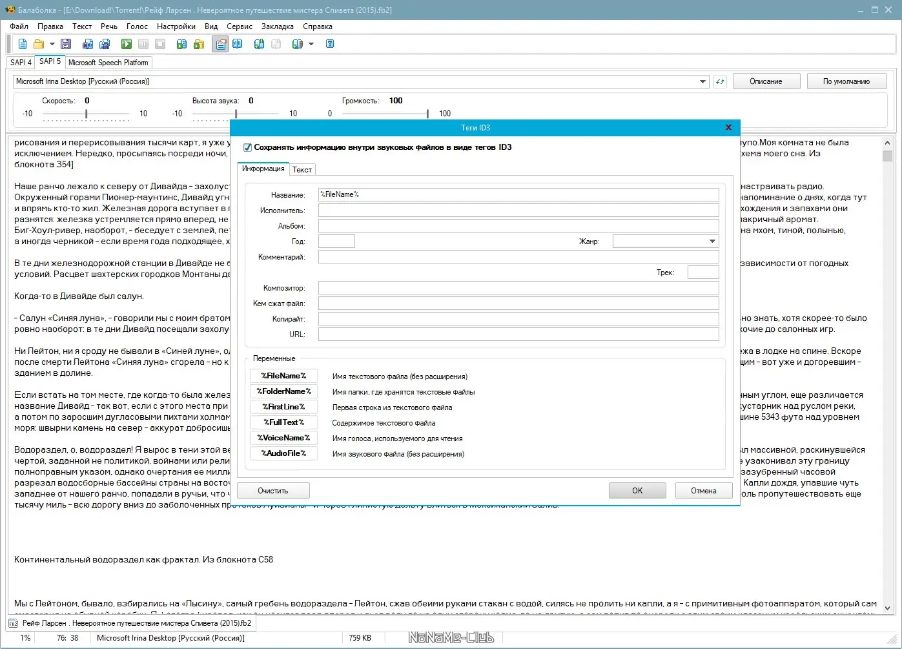This screenshot has height=649, width=902.
Task: Click the По умолчанию button
Action: [846, 81]
